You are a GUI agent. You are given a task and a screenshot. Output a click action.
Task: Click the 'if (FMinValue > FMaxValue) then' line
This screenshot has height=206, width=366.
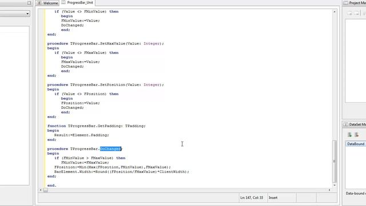90,158
